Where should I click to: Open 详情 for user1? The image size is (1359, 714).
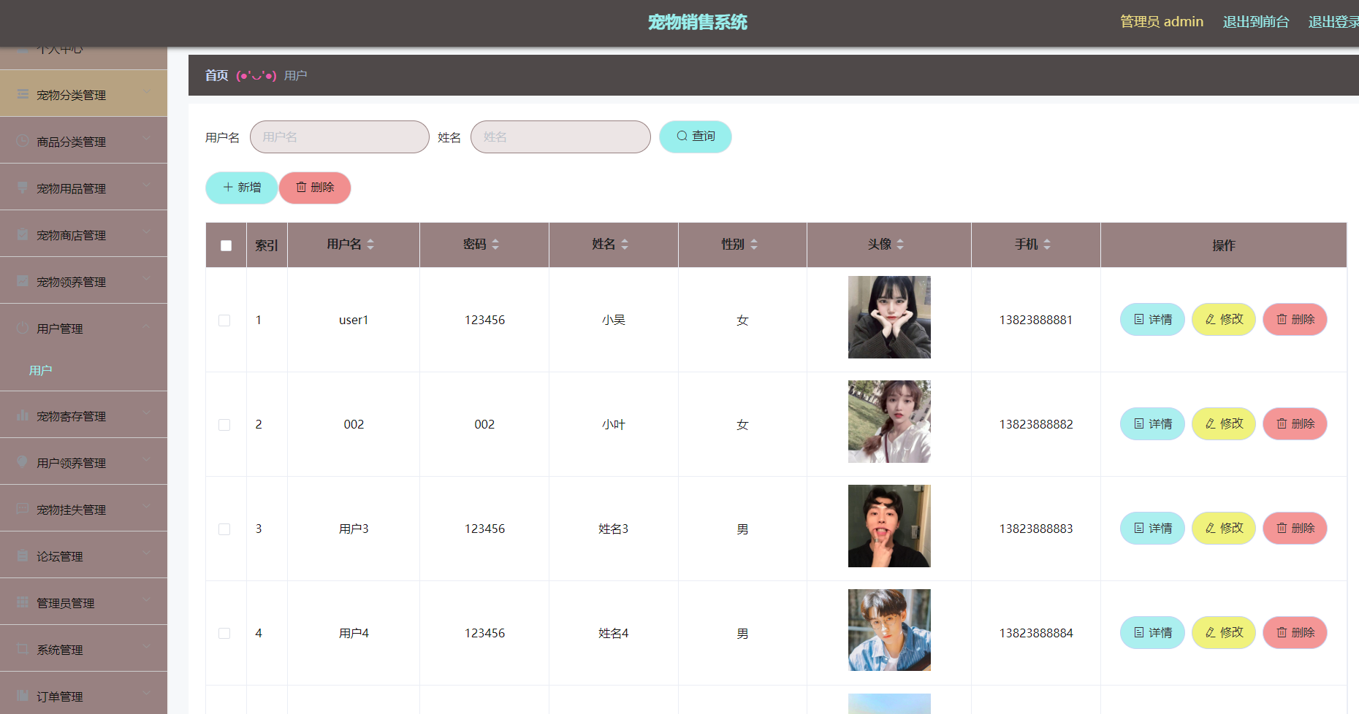point(1152,320)
